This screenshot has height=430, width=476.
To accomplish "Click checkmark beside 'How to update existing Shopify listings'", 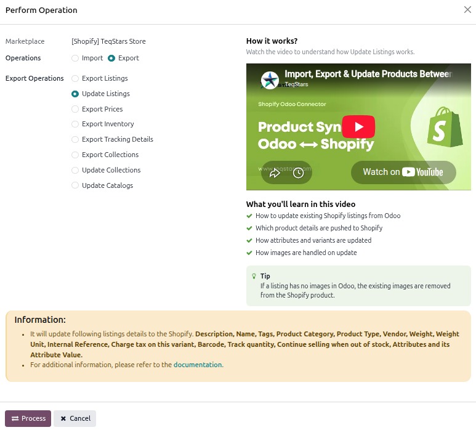I will click(249, 216).
